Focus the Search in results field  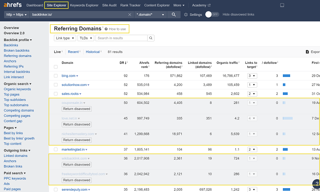(x=122, y=38)
